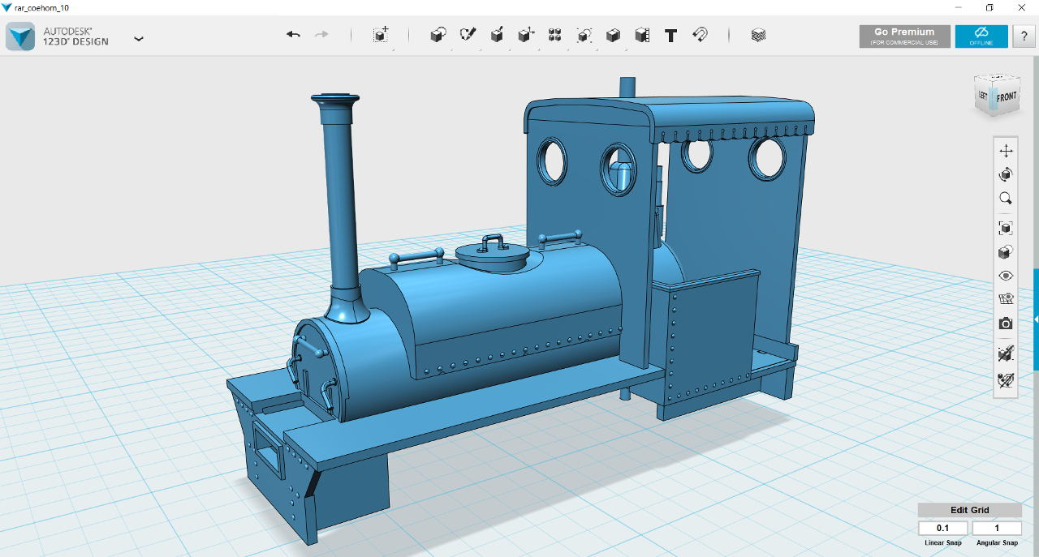The width and height of the screenshot is (1039, 557).
Task: Click the screenshot camera icon
Action: click(1006, 323)
